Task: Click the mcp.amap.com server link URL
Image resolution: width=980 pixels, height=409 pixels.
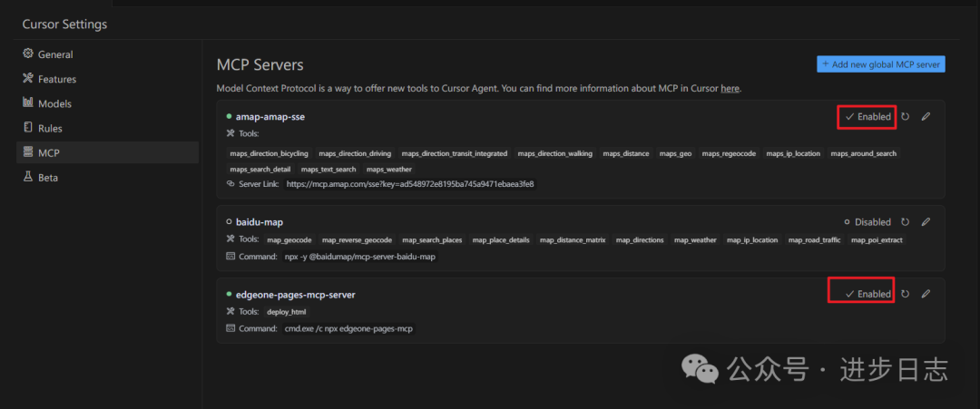Action: pos(410,185)
